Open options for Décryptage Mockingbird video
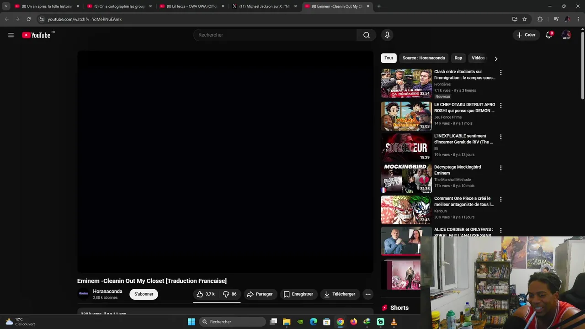 click(501, 168)
